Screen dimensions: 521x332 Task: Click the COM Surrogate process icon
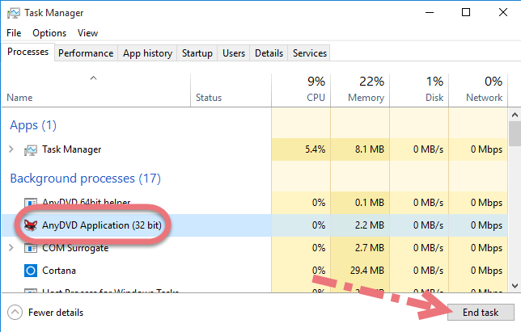point(31,248)
